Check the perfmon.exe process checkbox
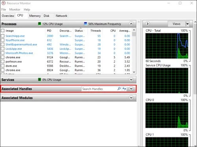The width and height of the screenshot is (197, 147). point(3,62)
